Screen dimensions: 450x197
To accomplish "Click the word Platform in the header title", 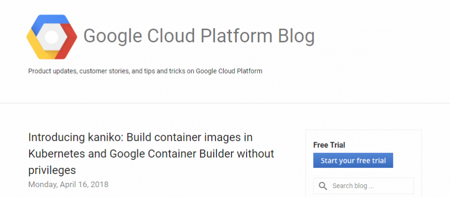I will pyautogui.click(x=236, y=37).
